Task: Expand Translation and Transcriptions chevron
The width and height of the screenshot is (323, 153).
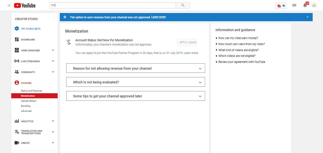Action: tap(53, 132)
